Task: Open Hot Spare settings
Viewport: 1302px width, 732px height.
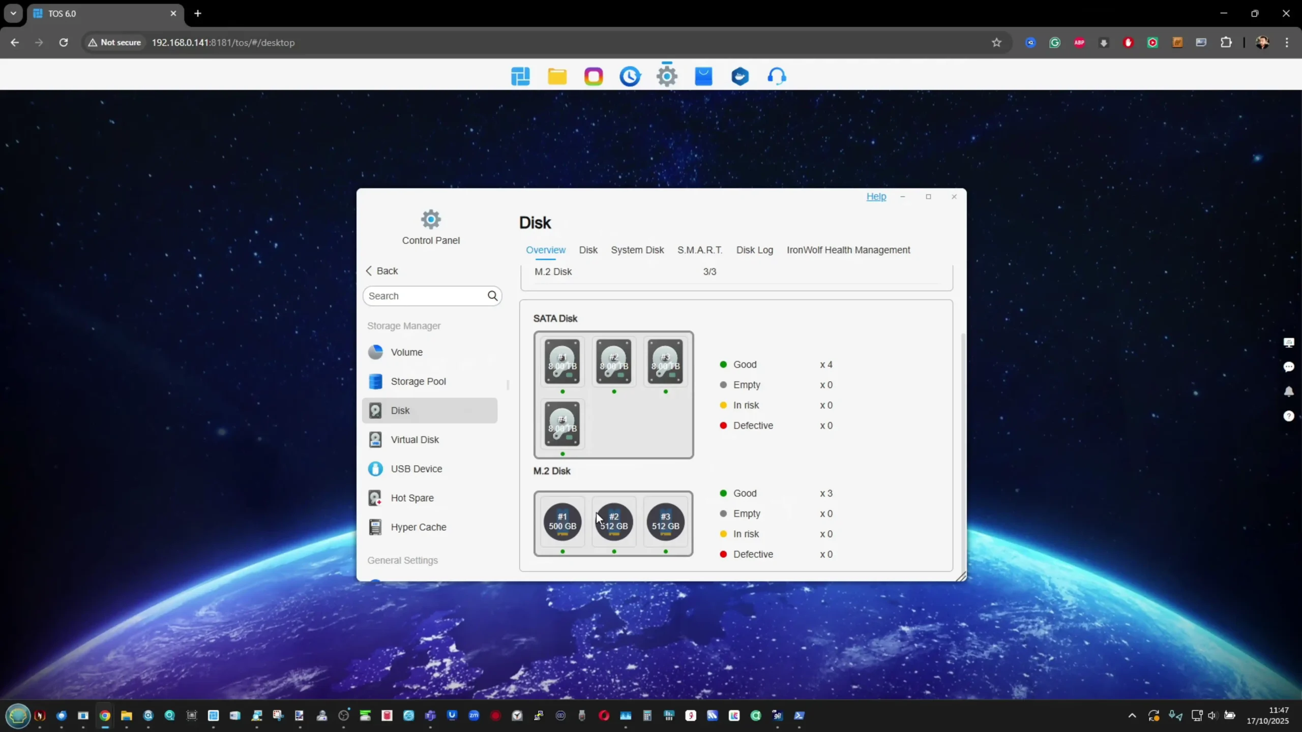Action: [412, 498]
